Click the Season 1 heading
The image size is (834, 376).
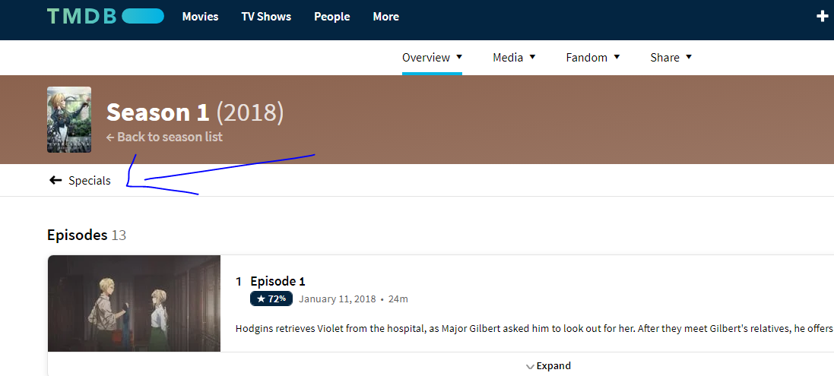click(x=157, y=112)
